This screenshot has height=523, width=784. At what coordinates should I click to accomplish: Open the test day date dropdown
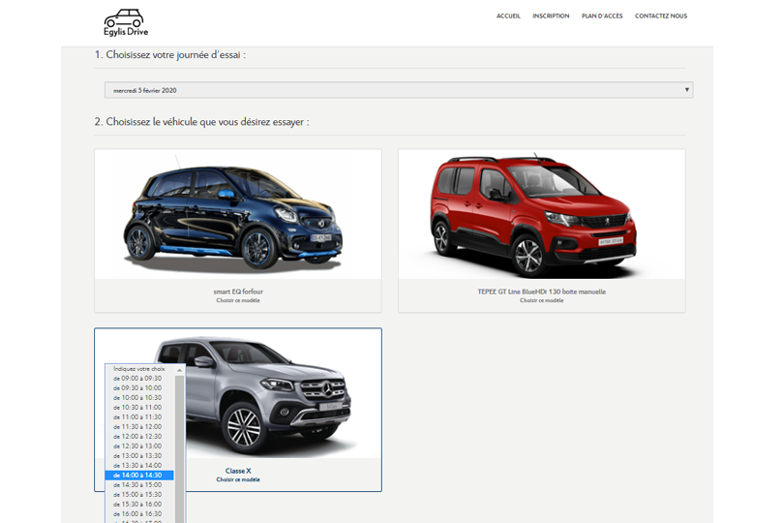(399, 90)
